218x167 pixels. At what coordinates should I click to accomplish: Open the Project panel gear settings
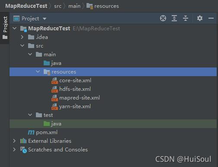click(x=200, y=18)
